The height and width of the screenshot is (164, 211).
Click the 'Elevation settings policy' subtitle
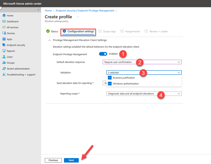[x=56, y=21]
